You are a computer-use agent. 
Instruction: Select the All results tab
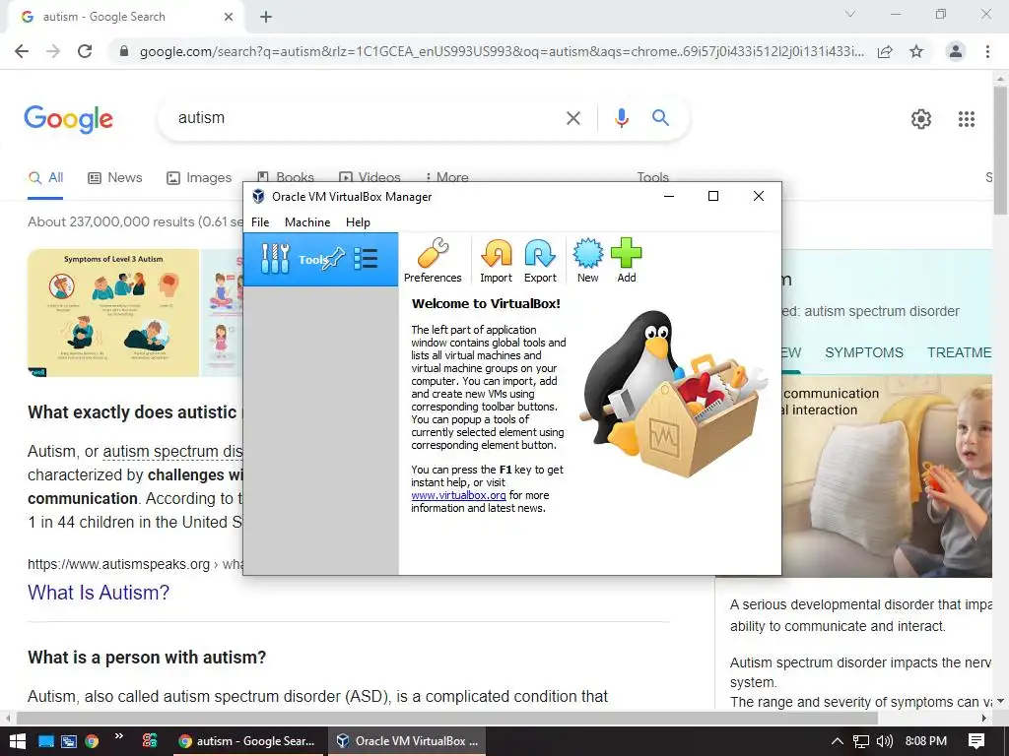pyautogui.click(x=45, y=178)
